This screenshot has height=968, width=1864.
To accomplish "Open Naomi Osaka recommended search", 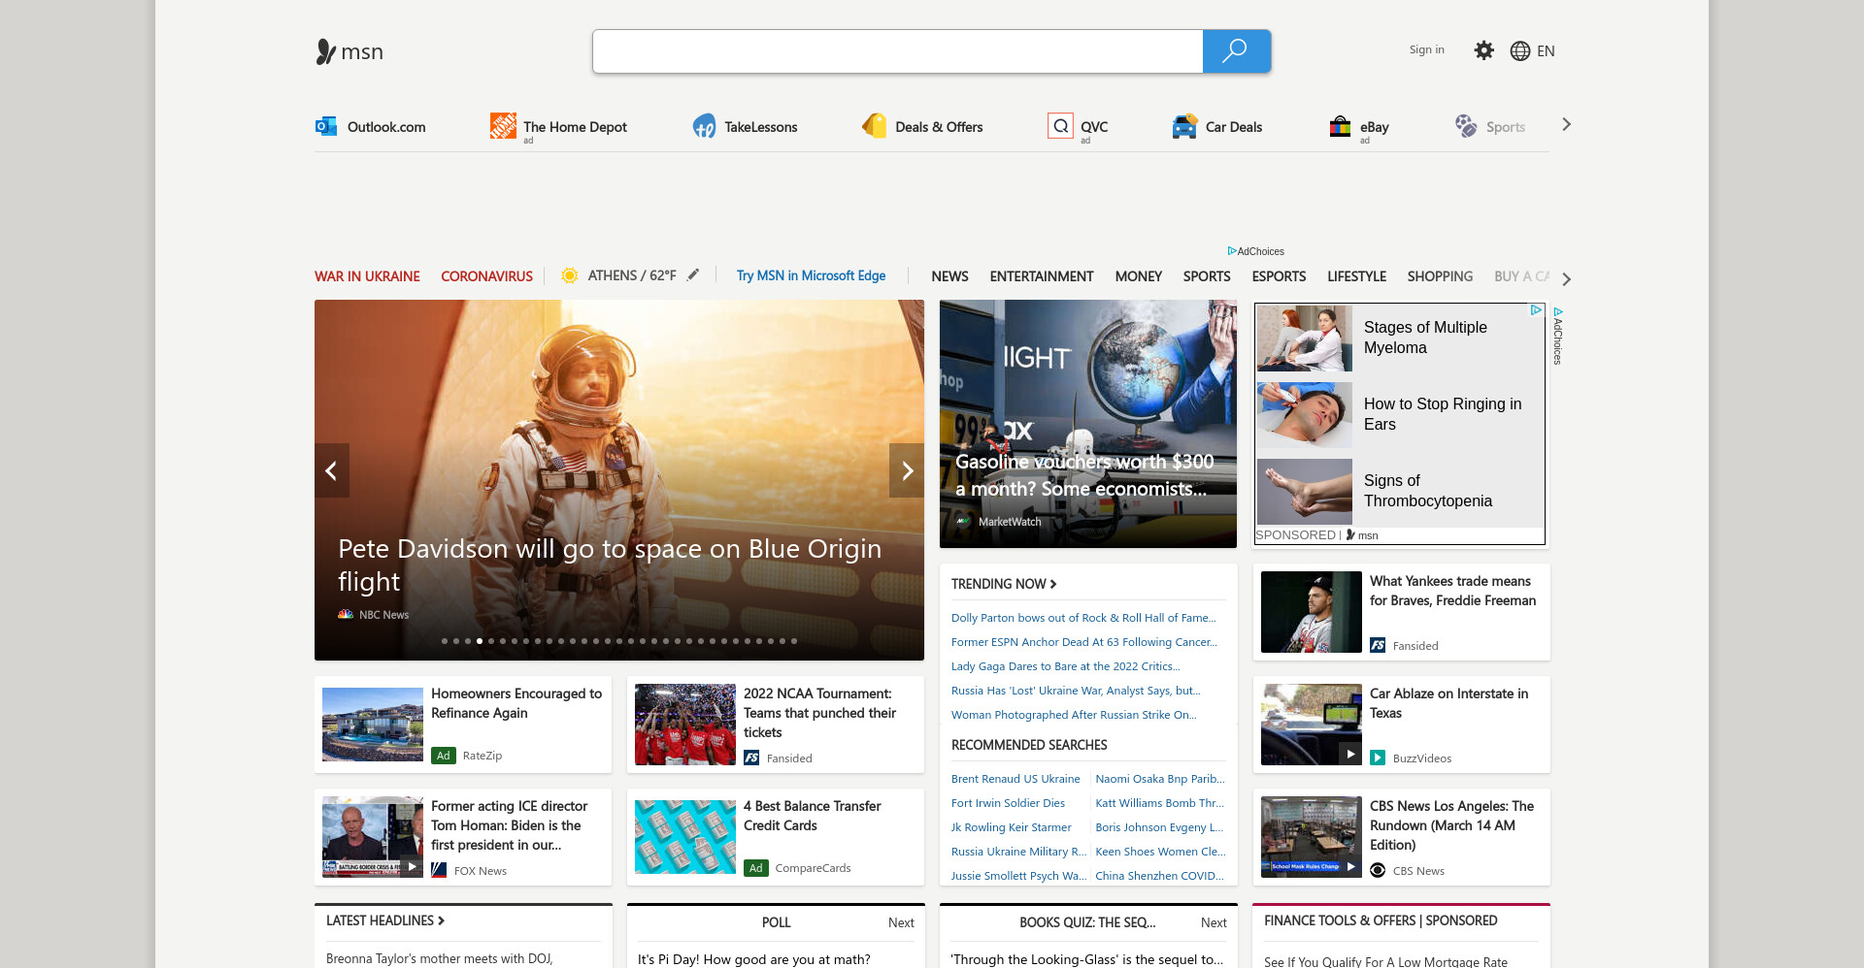I will pos(1160,779).
